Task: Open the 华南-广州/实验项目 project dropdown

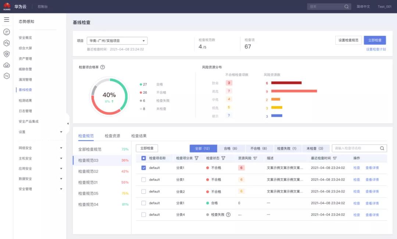Action: 117,40
